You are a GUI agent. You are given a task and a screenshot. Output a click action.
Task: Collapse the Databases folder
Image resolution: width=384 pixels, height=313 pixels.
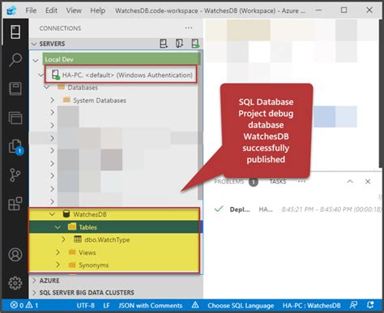[x=47, y=87]
